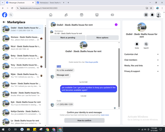The width and height of the screenshot is (165, 132).
Task: Bookmark this page with star icon
Action: [151, 8]
